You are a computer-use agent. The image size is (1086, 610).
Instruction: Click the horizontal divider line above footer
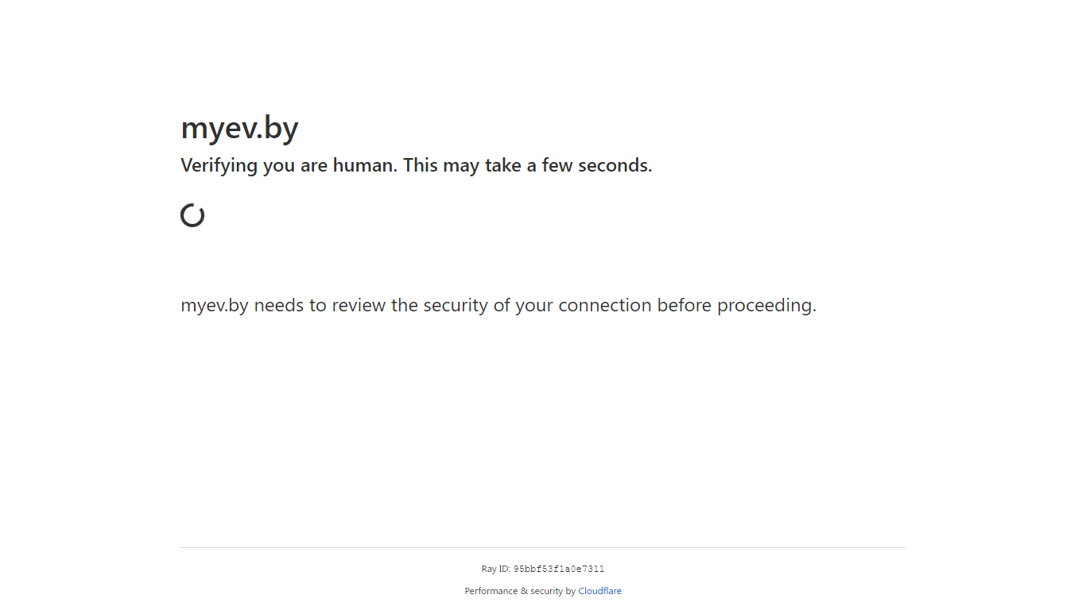(543, 547)
